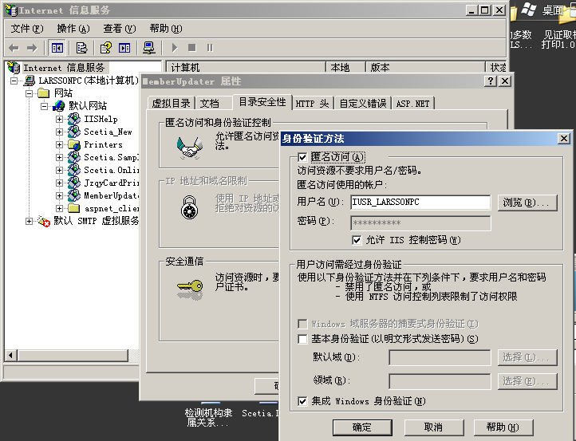This screenshot has height=441, width=576.
Task: Open the 操作 menu
Action: (x=72, y=29)
